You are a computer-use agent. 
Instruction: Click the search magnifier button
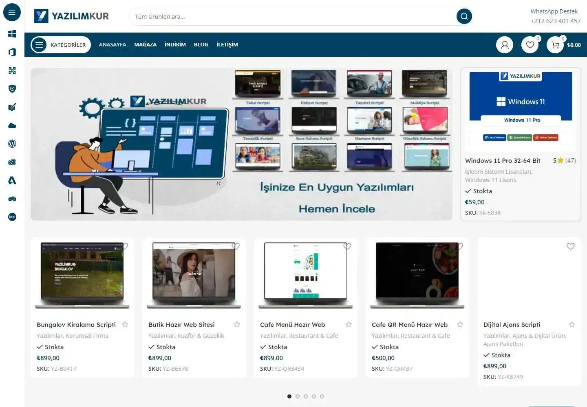pos(464,16)
